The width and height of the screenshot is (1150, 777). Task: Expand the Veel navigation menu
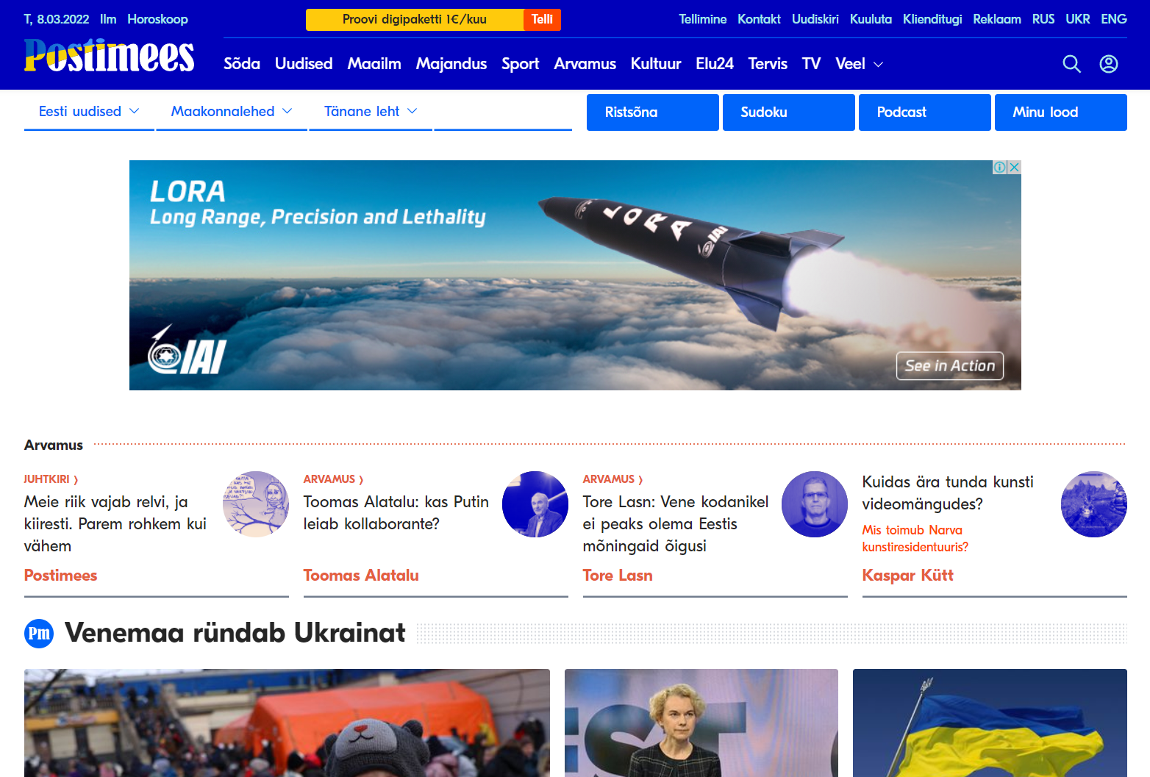click(x=859, y=64)
